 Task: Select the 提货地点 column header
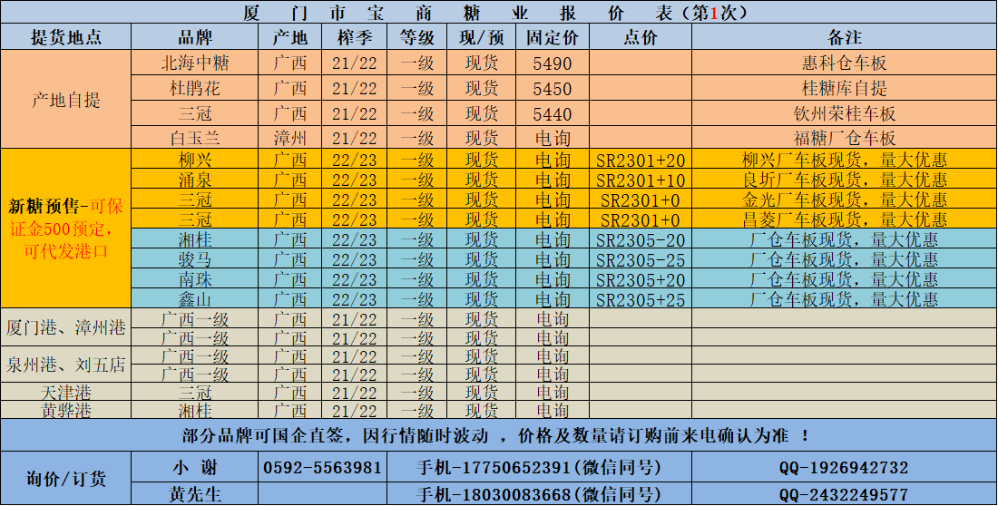pyautogui.click(x=66, y=37)
